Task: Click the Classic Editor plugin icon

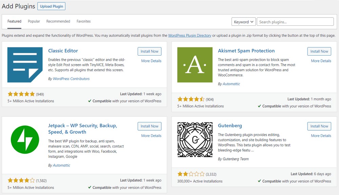Action: point(25,65)
